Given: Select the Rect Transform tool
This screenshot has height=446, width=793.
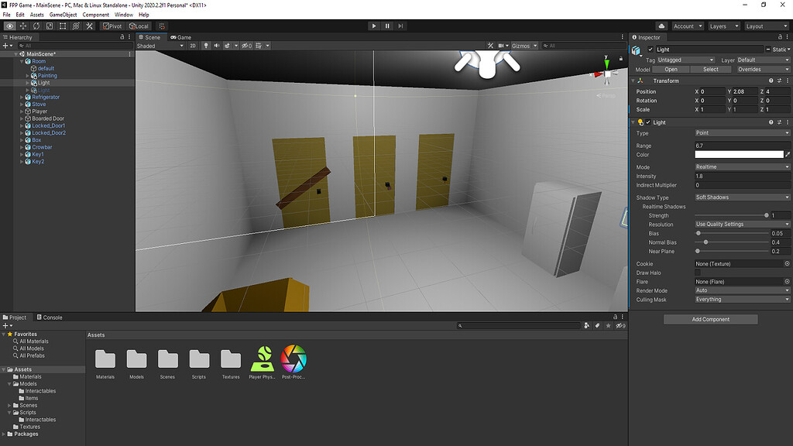Looking at the screenshot, I should pyautogui.click(x=62, y=26).
